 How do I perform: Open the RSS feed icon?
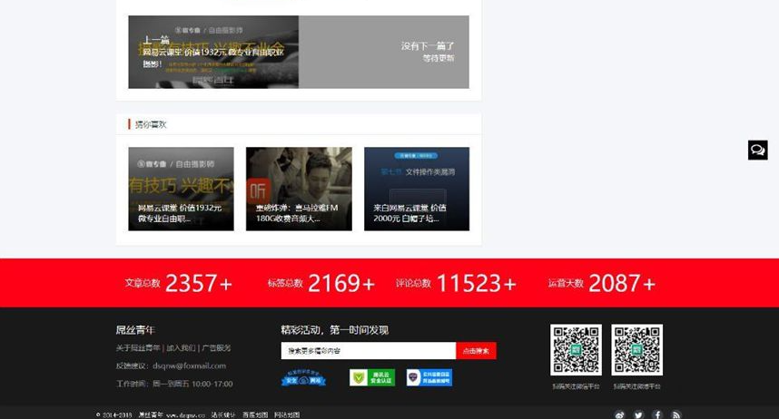(x=675, y=414)
